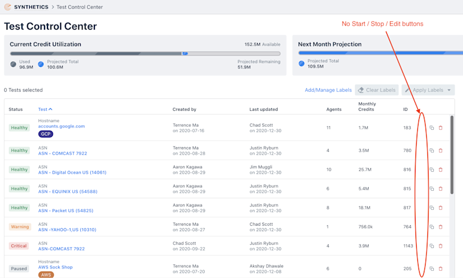Click the GCP label tag
This screenshot has width=463, height=278.
point(46,134)
